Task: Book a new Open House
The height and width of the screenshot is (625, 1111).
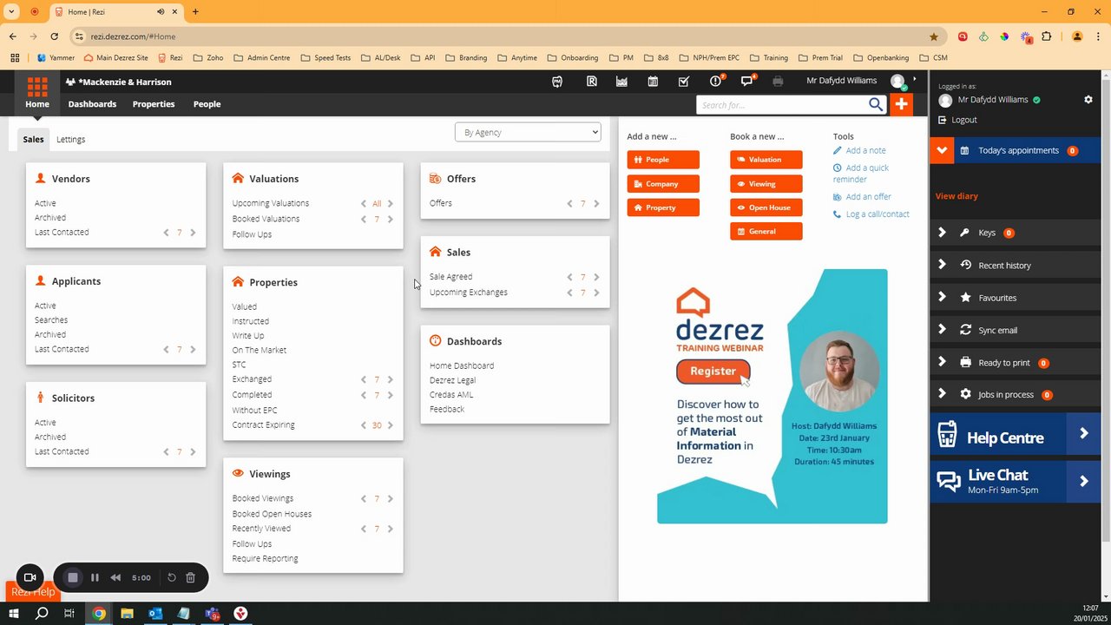Action: tap(766, 207)
